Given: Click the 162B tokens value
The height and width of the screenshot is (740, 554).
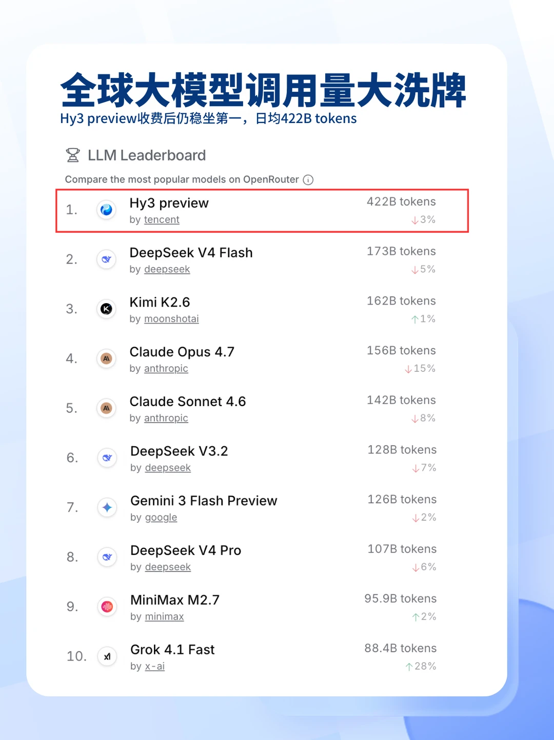Looking at the screenshot, I should click(401, 301).
